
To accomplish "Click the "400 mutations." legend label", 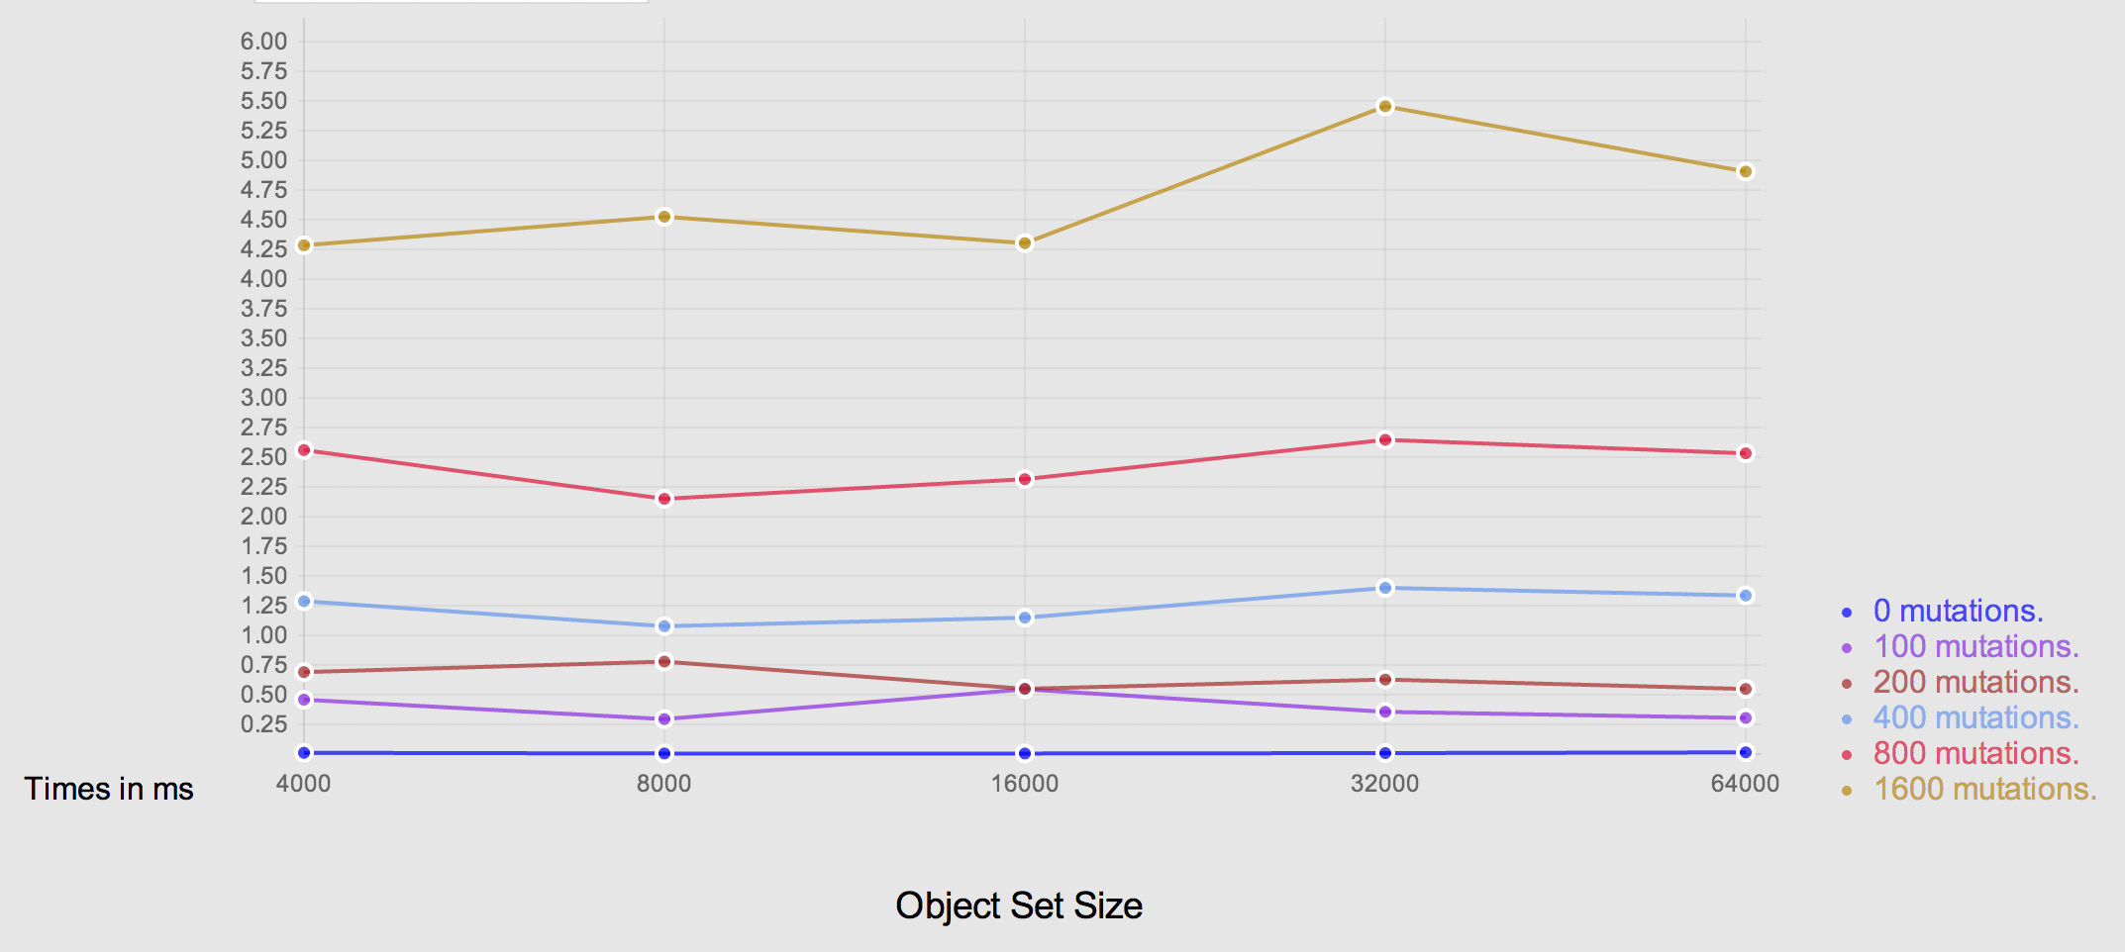I will (1975, 718).
